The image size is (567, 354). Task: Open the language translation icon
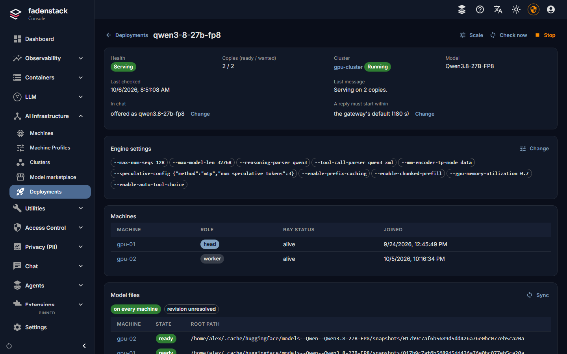coord(498,9)
